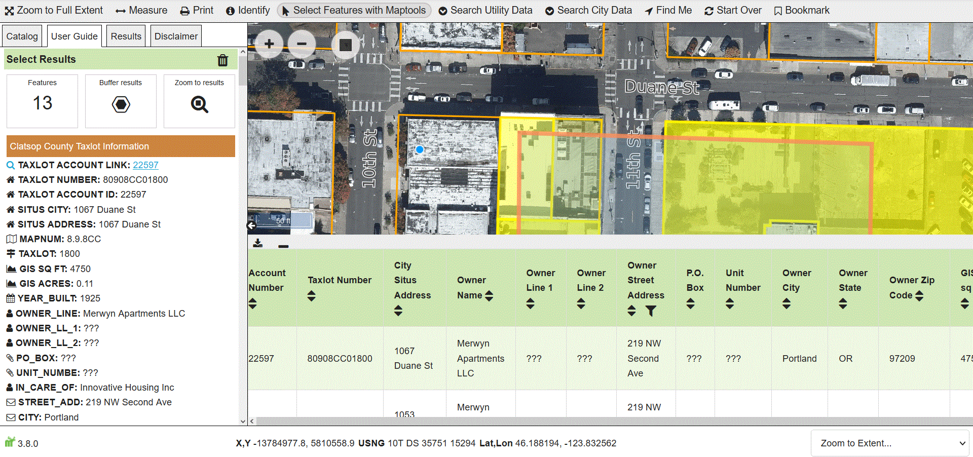Sort by Owner City column
This screenshot has height=457, width=973.
[x=787, y=303]
